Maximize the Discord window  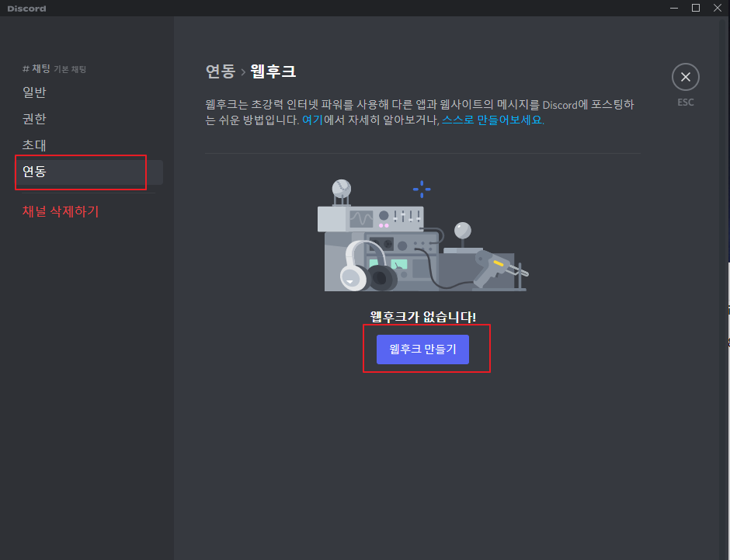pyautogui.click(x=696, y=8)
